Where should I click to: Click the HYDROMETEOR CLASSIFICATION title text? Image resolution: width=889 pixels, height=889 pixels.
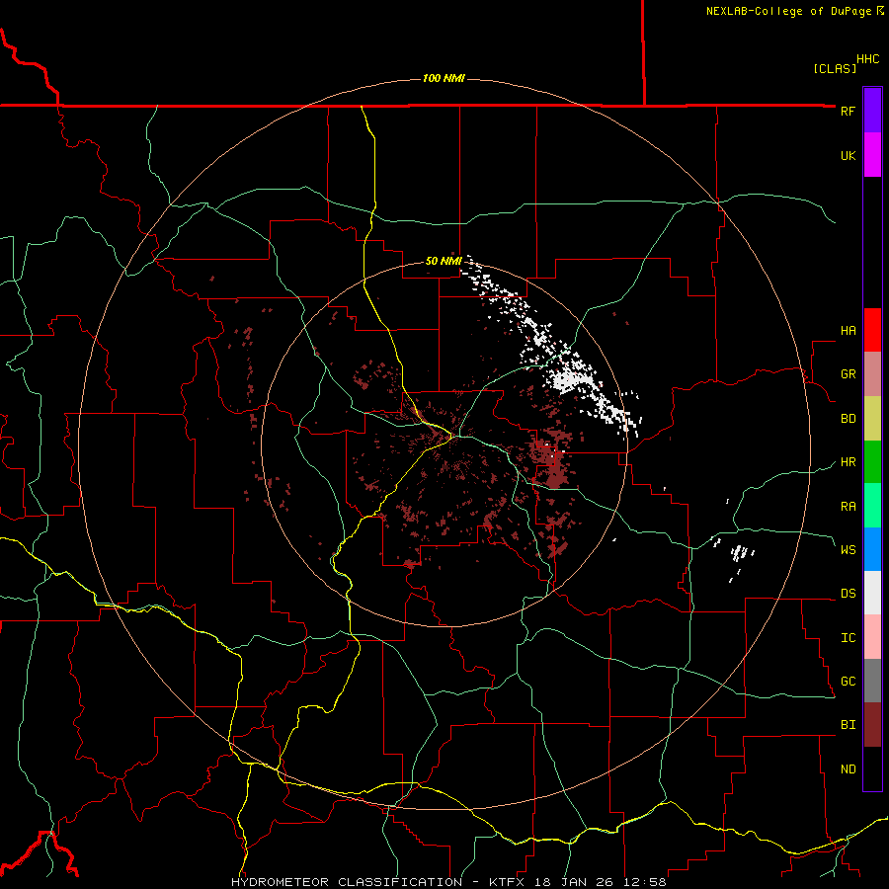pyautogui.click(x=347, y=882)
